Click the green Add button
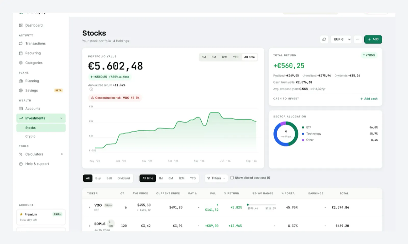Image resolution: width=408 pixels, height=244 pixels. (373, 39)
